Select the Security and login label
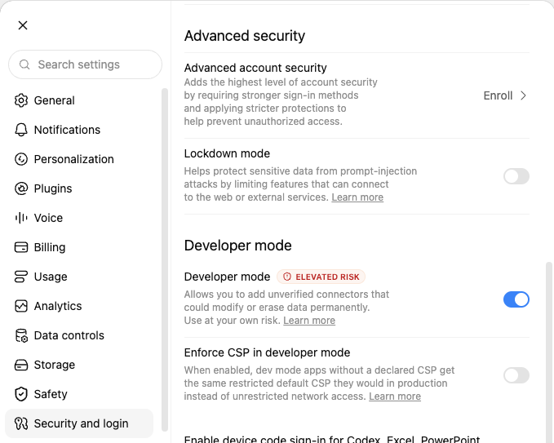This screenshot has height=443, width=554. coord(82,423)
